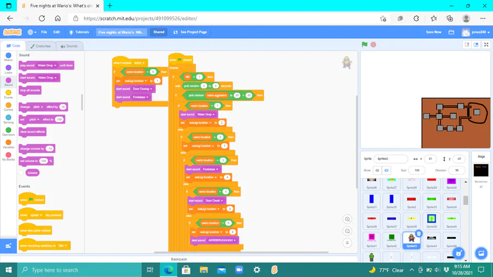493x277 pixels.
Task: Open Door Closing sound dropdown in script
Action: [x=142, y=89]
